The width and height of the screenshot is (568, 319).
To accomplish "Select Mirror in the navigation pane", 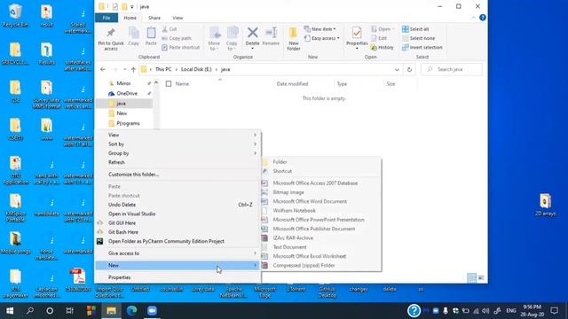I will [x=123, y=83].
